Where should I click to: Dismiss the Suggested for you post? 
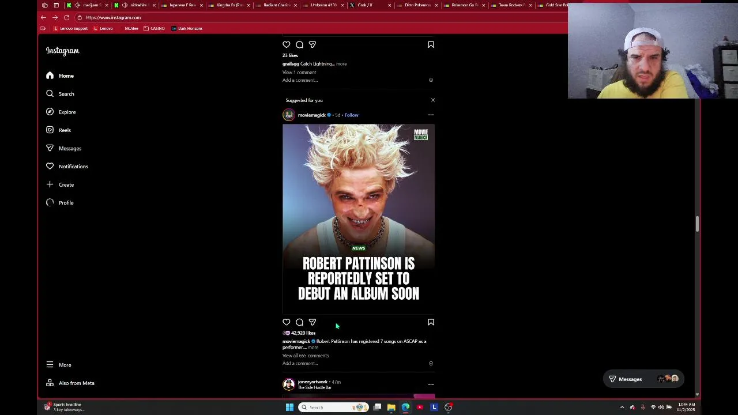pyautogui.click(x=432, y=100)
